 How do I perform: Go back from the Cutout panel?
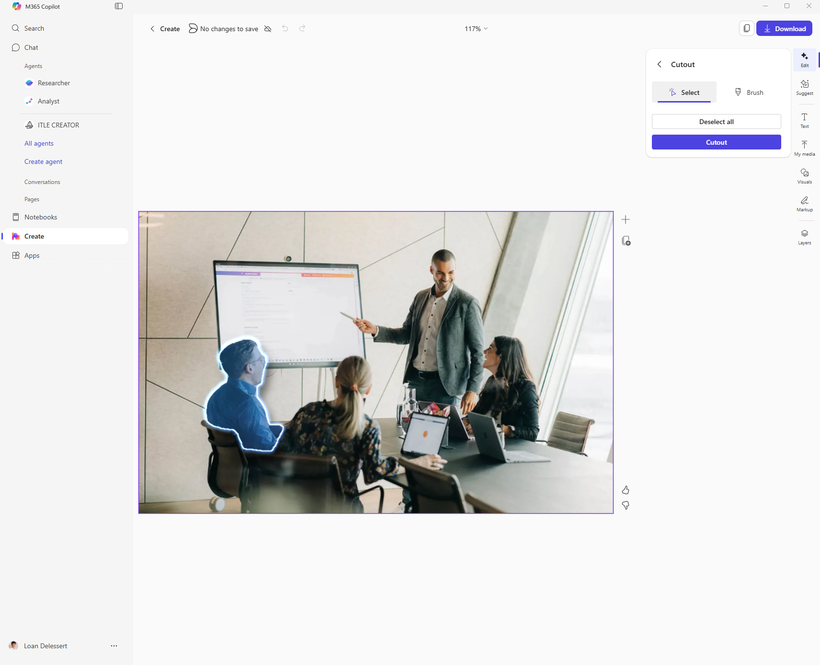(660, 64)
